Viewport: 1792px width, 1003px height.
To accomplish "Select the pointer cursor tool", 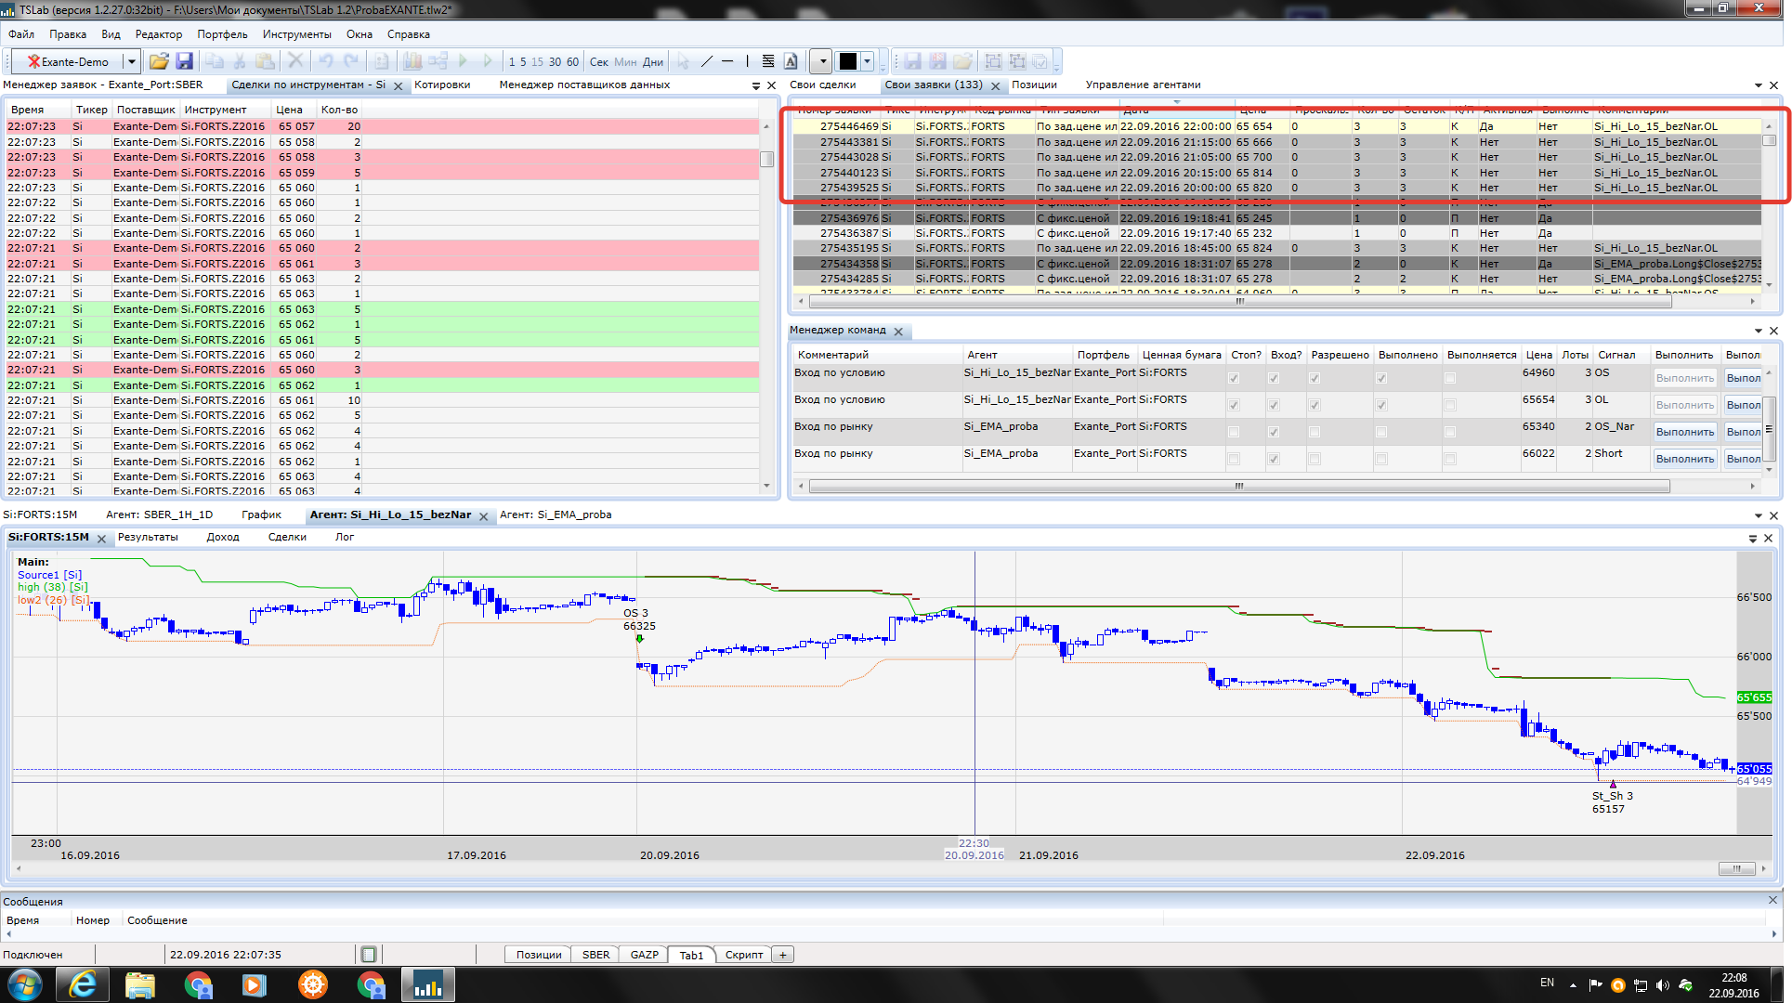I will tap(684, 61).
